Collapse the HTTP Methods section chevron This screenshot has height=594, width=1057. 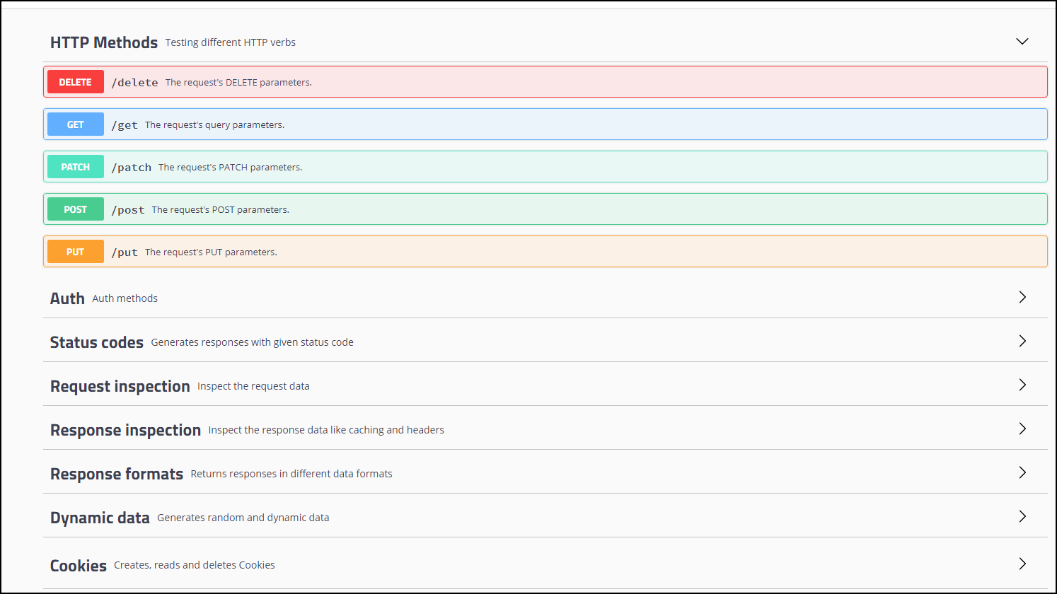[1022, 42]
